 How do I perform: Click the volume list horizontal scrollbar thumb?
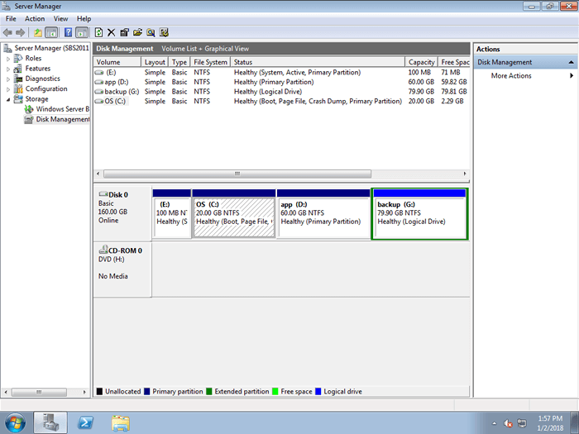(x=237, y=174)
